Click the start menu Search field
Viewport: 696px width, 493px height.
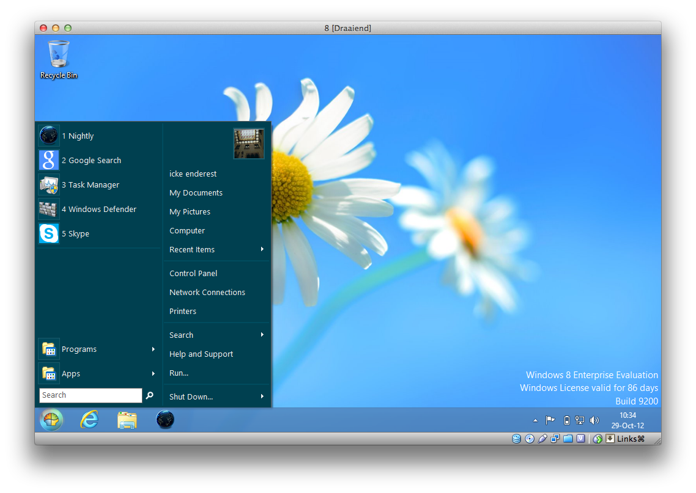click(x=90, y=396)
